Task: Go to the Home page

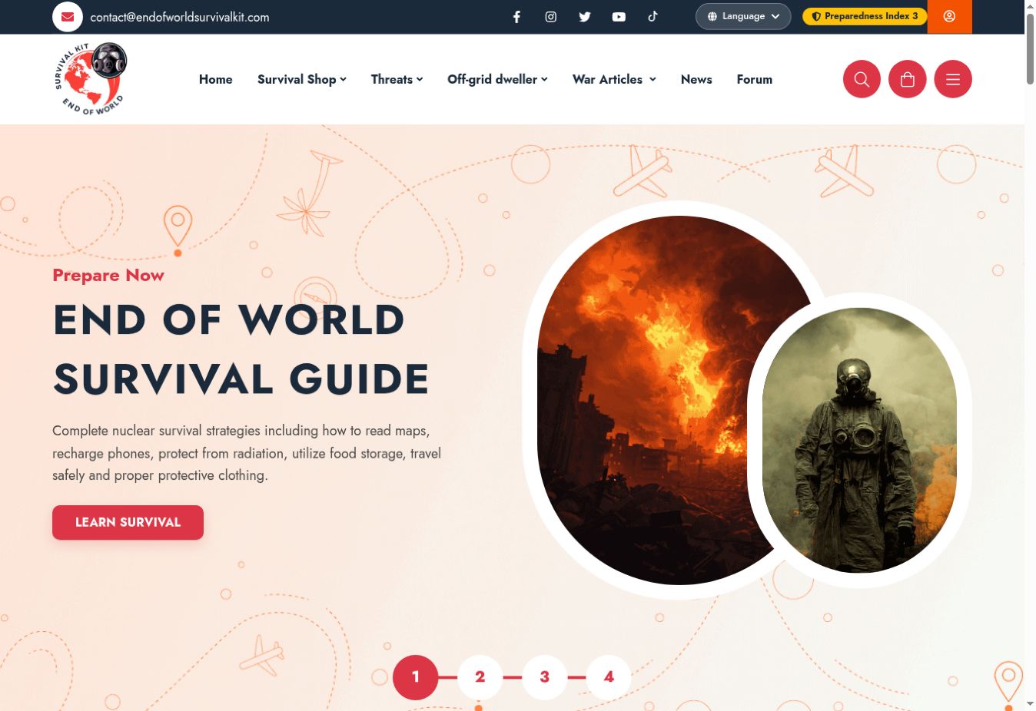Action: click(215, 79)
